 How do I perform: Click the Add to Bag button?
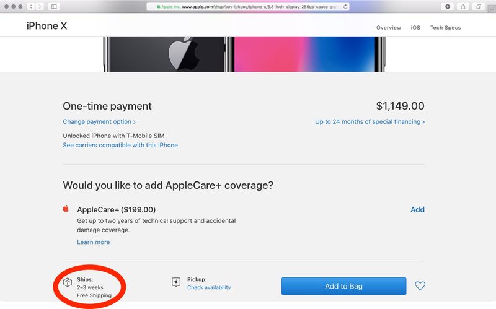343,286
